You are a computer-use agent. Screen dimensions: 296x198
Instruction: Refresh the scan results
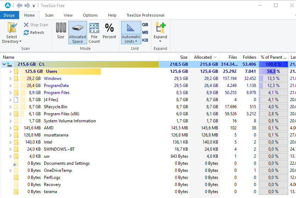click(x=34, y=33)
